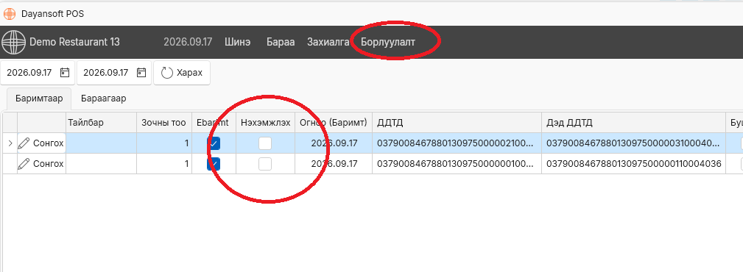Click ДДТД value ending 0100 in second row
Image resolution: width=743 pixels, height=272 pixels.
tap(457, 164)
